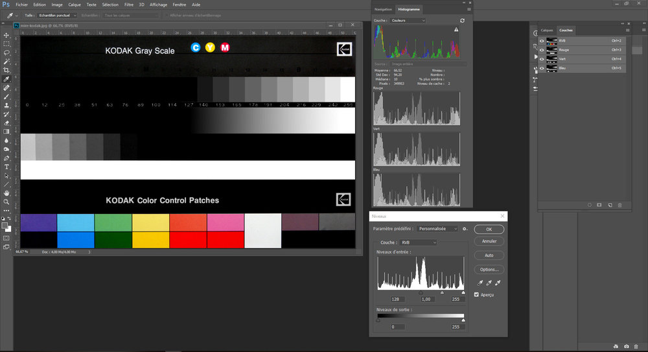Viewport: 648px width, 352px height.
Task: Open Image menu
Action: 56,5
